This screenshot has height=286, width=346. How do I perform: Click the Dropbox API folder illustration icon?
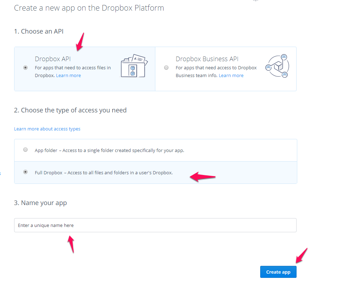click(x=134, y=66)
